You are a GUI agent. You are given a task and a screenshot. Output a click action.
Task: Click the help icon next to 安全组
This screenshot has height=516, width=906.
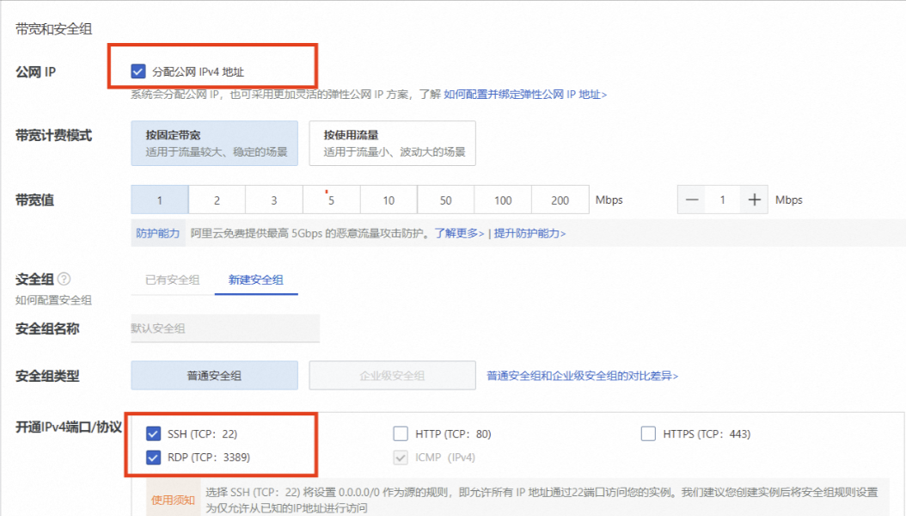tap(64, 279)
